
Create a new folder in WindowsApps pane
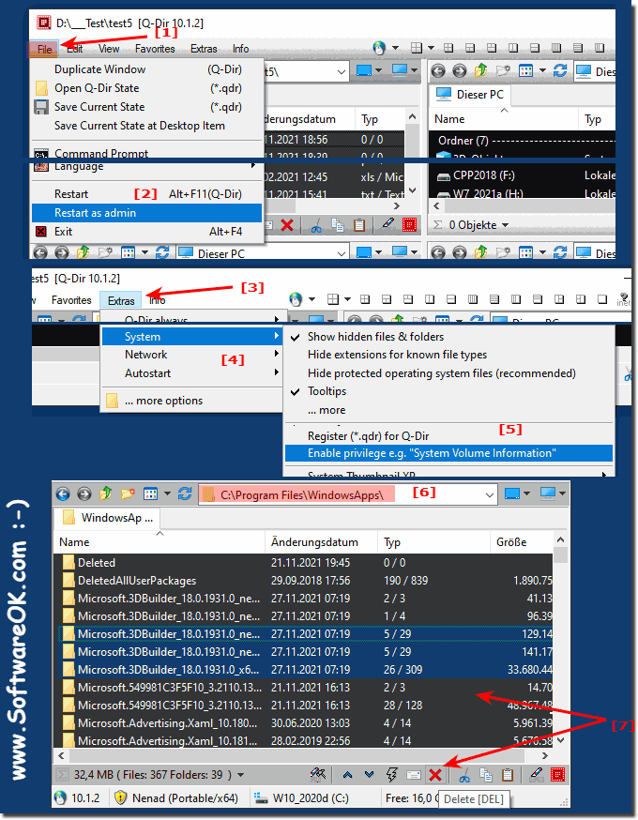pos(127,494)
